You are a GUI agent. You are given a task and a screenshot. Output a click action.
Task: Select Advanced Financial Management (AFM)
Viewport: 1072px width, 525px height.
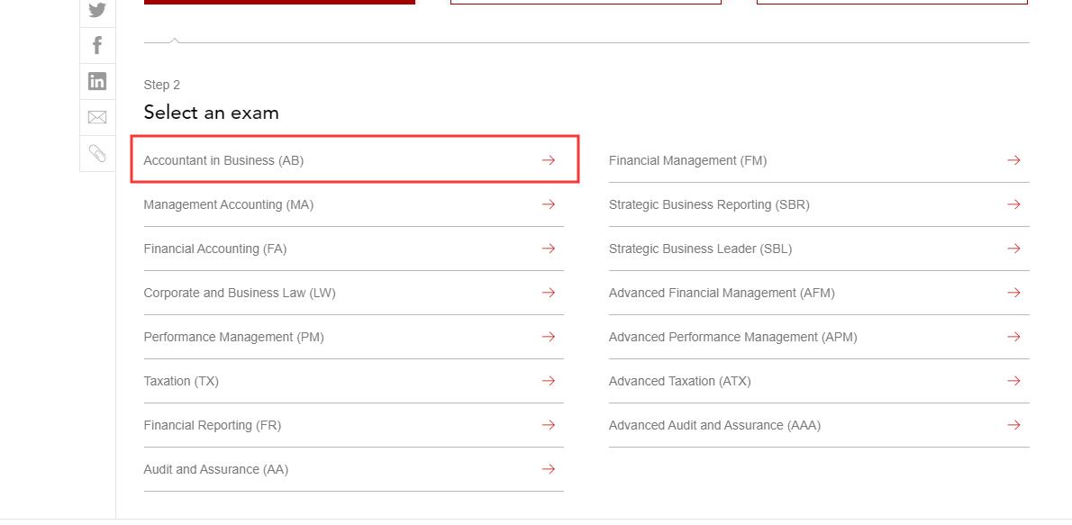[x=722, y=293]
